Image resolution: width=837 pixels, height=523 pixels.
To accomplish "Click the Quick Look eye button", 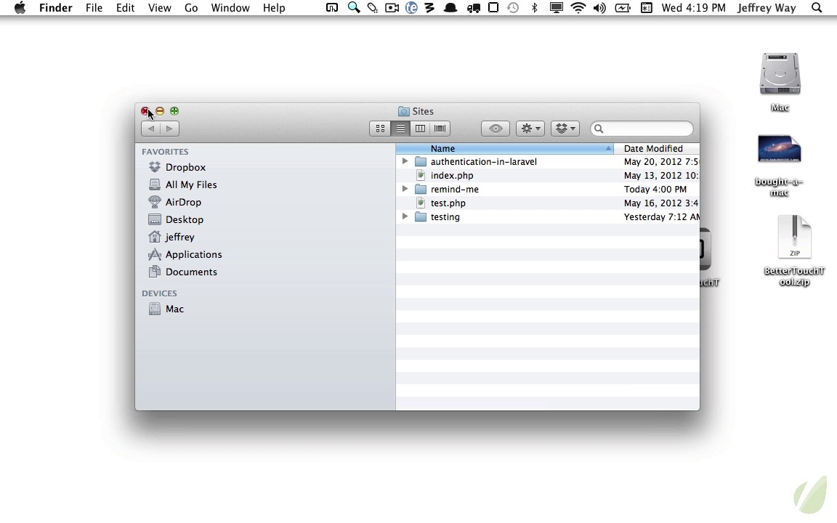I will 496,129.
